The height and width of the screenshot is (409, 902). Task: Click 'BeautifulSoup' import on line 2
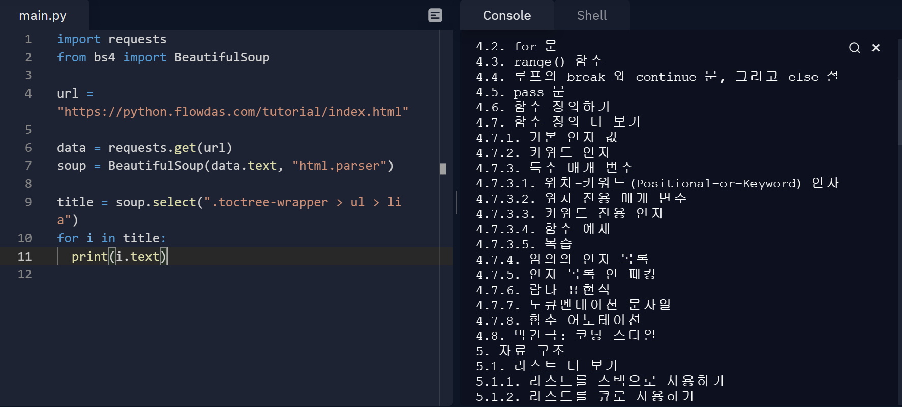(x=222, y=57)
